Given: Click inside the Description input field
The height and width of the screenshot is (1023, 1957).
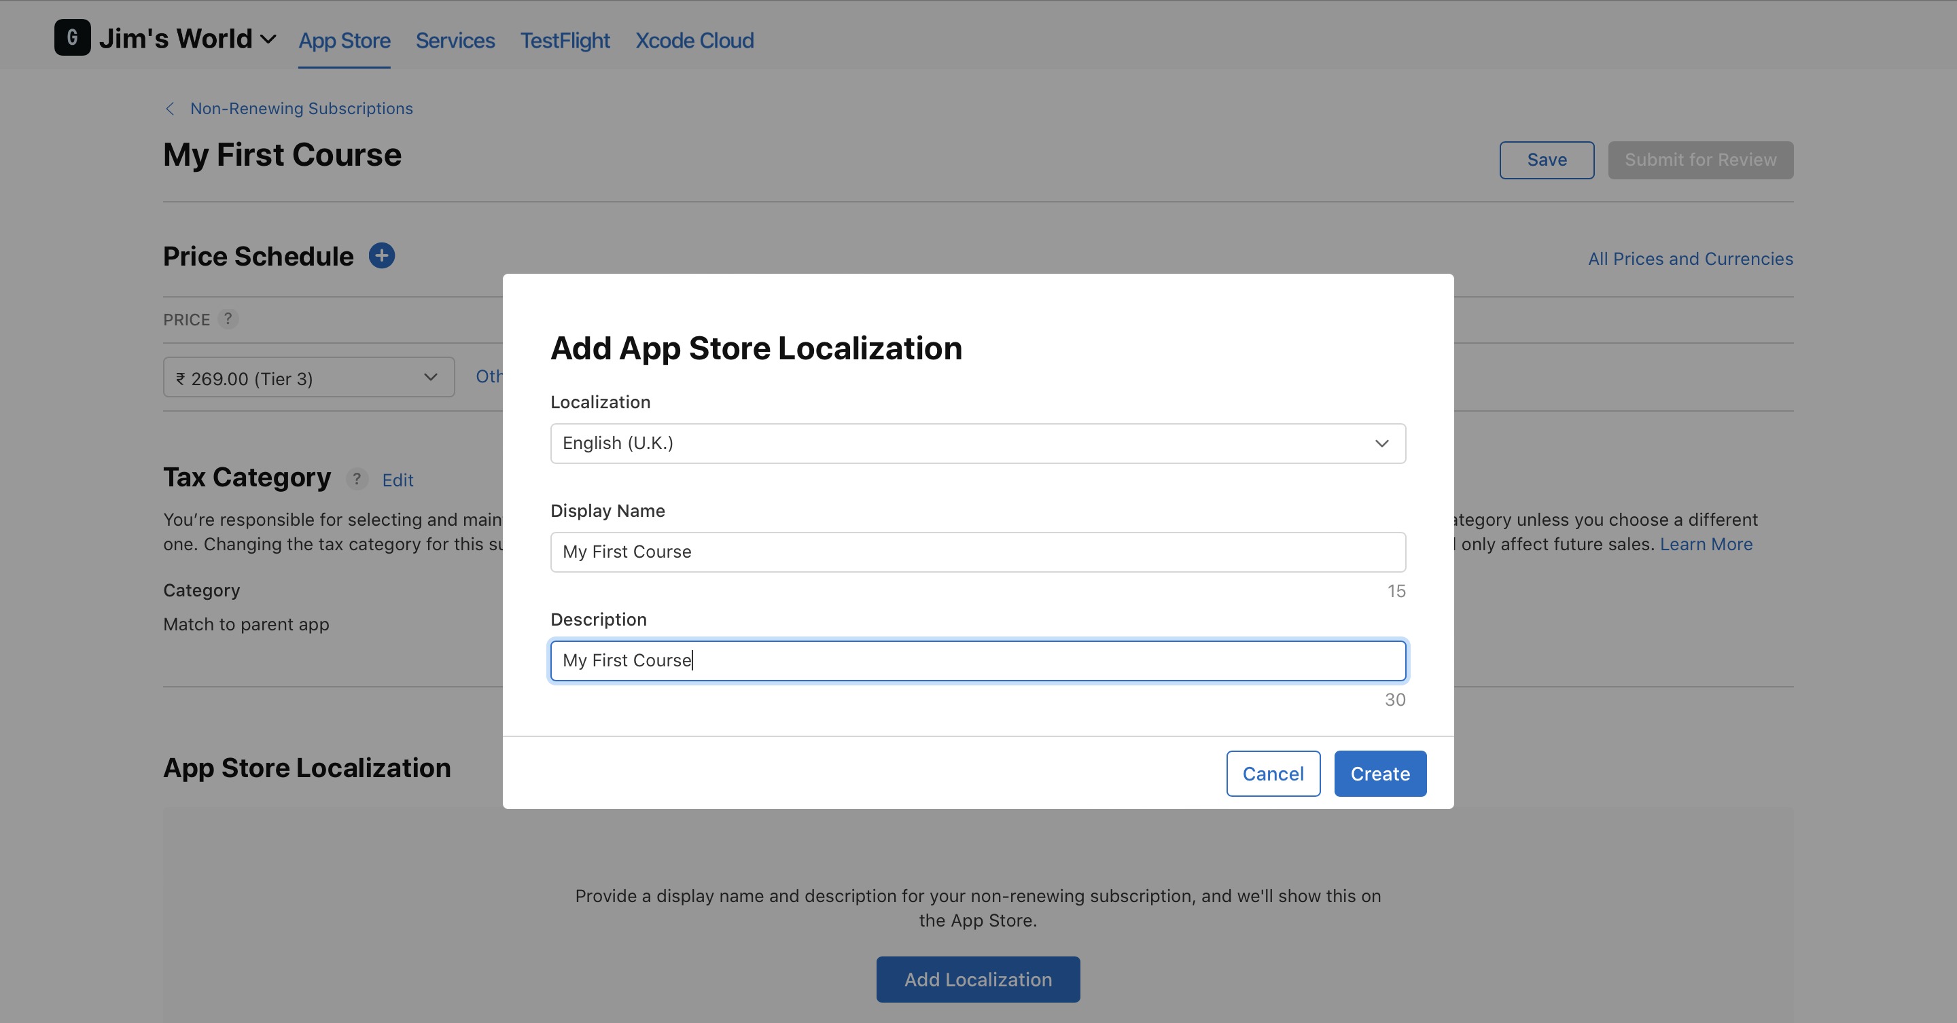Looking at the screenshot, I should pos(977,661).
